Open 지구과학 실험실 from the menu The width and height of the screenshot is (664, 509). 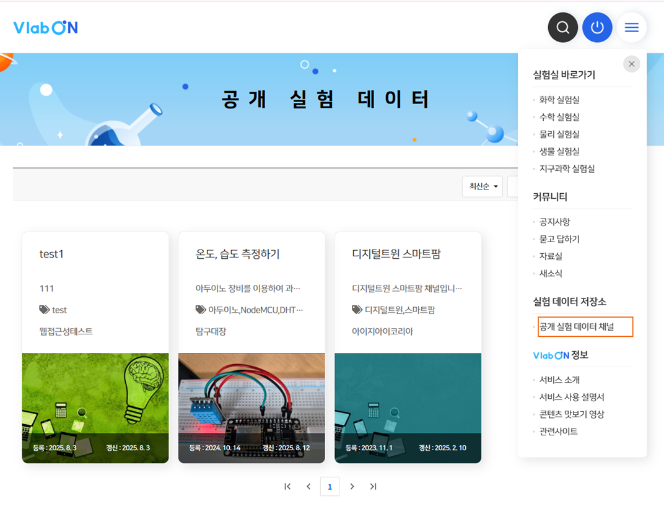click(567, 168)
